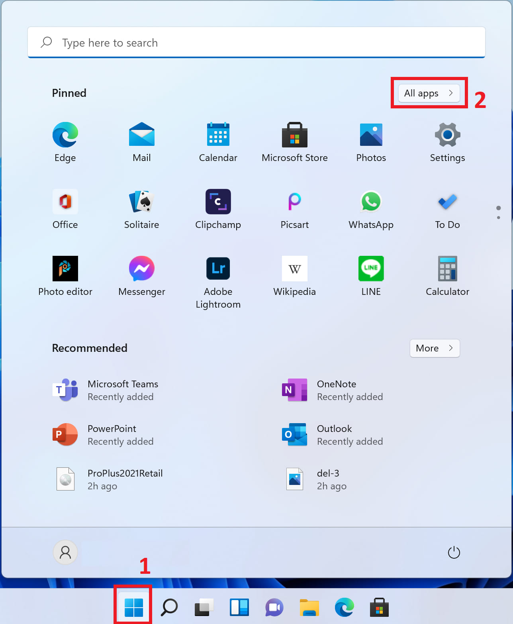Open the power options menu
The width and height of the screenshot is (513, 624).
click(x=454, y=553)
